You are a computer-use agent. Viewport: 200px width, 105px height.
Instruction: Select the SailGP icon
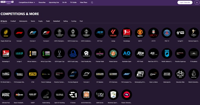(33, 95)
